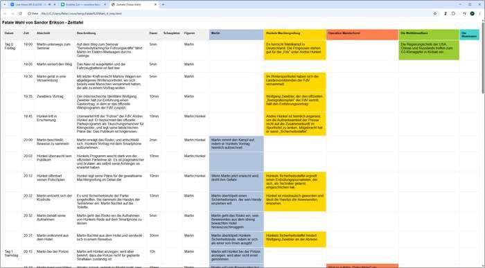Click yellow cell 'Es herrscht Wahlkampf in Deutschland'

(294, 50)
